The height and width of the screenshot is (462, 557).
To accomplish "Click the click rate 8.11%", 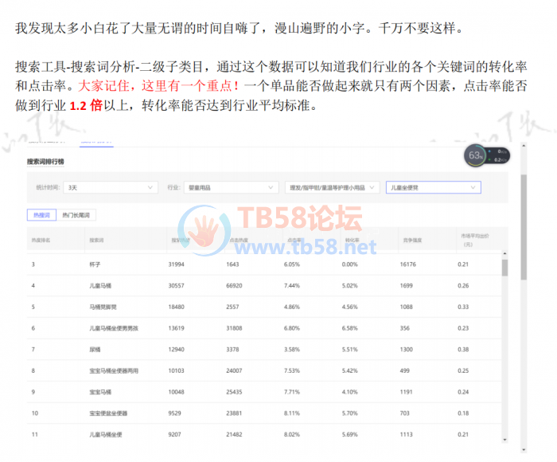I will coord(292,413).
